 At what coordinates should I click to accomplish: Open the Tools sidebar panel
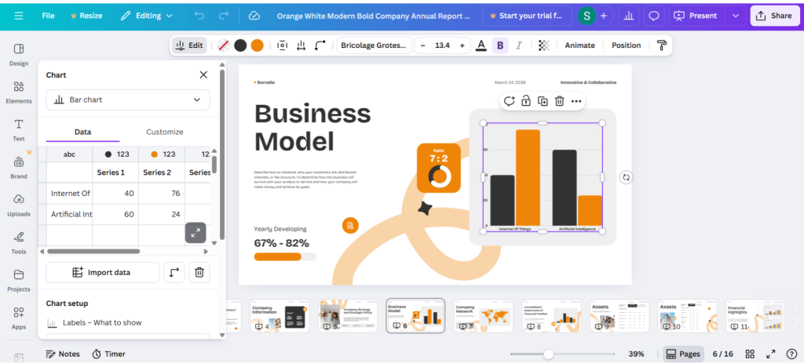point(19,243)
